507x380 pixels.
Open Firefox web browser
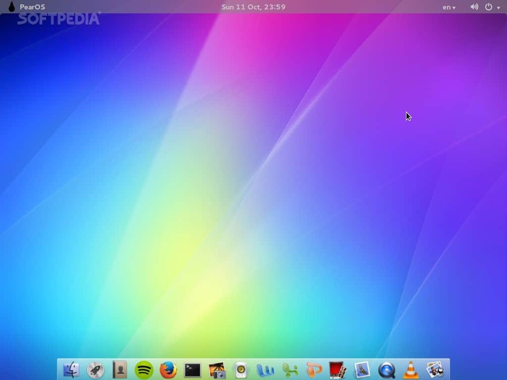point(168,369)
